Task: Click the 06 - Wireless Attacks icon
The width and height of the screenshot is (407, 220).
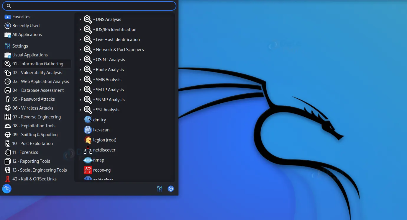Action: point(8,108)
